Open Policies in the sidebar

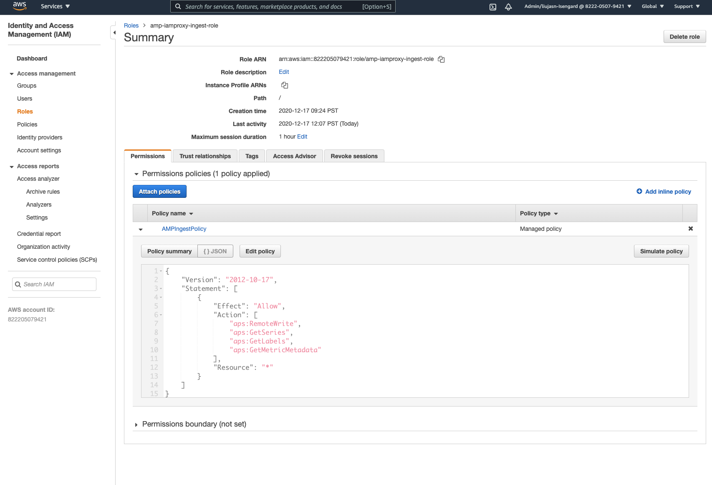[x=27, y=124]
